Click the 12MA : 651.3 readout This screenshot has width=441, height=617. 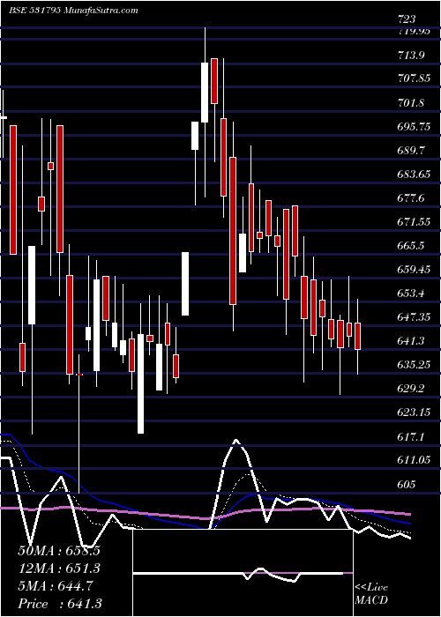point(59,569)
